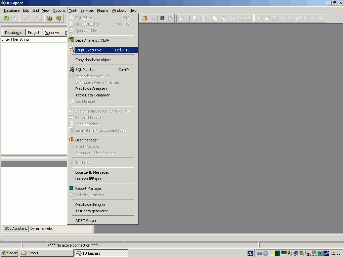Choose User Manager in the Tools menu
This screenshot has width=344, height=258.
(103, 140)
